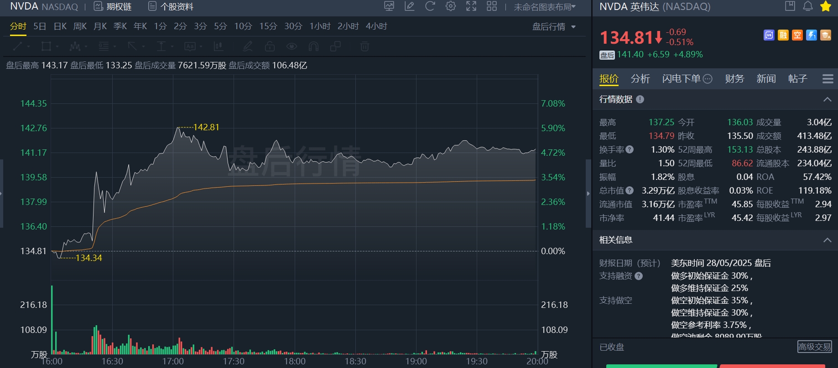Collapse the 相关信息 section
Viewport: 838px width, 368px height.
pyautogui.click(x=827, y=240)
